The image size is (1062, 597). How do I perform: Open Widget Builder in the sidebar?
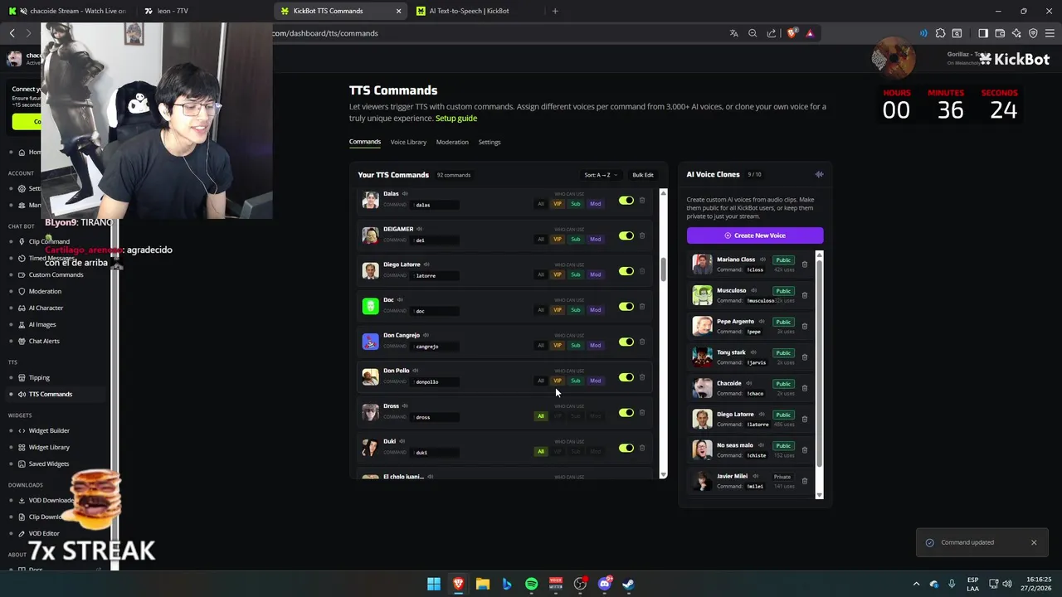click(x=49, y=430)
